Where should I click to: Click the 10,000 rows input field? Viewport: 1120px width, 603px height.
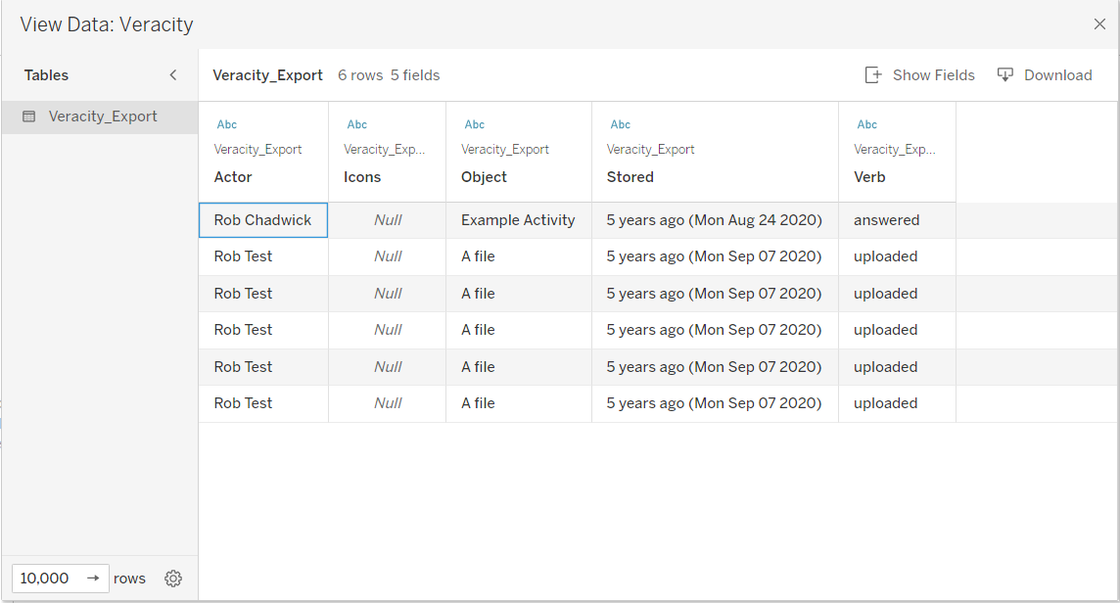point(45,579)
